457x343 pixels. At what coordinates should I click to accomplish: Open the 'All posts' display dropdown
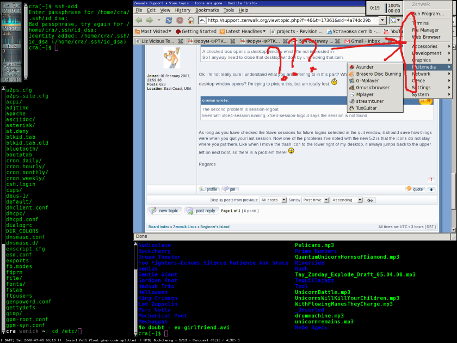273,200
